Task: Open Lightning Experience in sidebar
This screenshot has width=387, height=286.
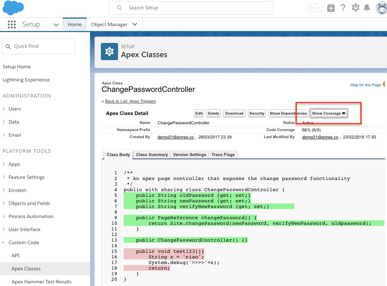Action: click(x=26, y=80)
